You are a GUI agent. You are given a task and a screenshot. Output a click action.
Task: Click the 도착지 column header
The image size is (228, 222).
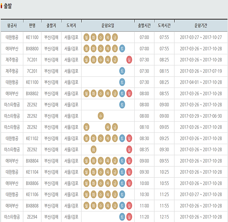pyautogui.click(x=71, y=26)
